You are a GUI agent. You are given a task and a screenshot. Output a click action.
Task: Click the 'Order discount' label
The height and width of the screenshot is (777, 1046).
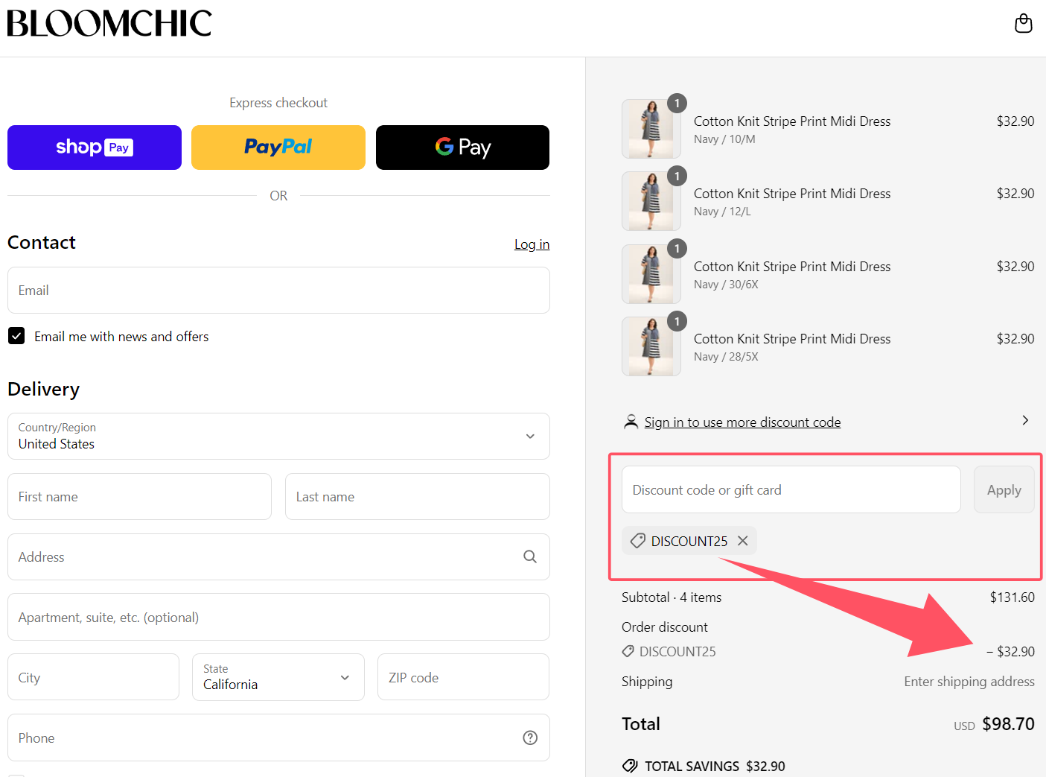665,627
